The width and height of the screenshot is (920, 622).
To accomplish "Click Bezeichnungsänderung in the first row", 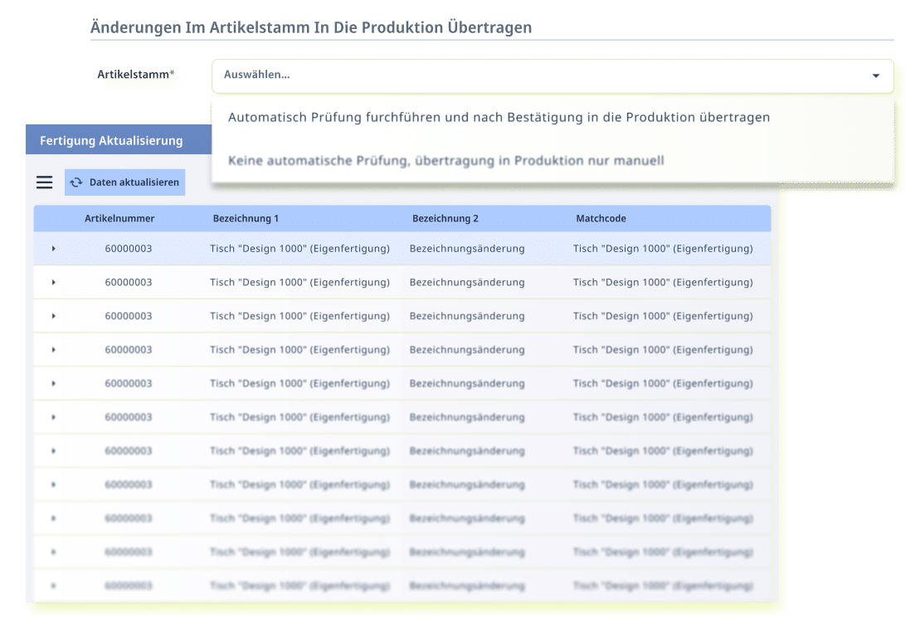I will click(x=467, y=249).
